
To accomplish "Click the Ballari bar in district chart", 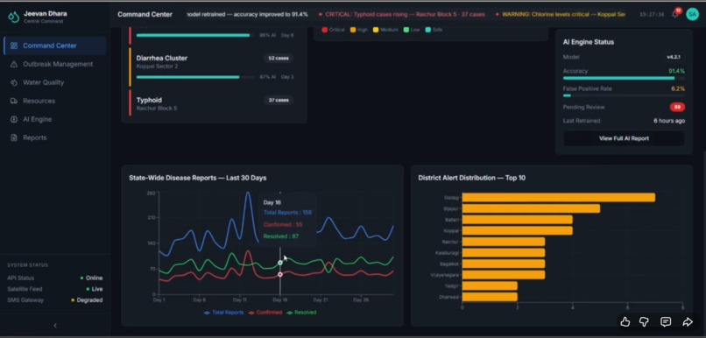I will click(518, 220).
